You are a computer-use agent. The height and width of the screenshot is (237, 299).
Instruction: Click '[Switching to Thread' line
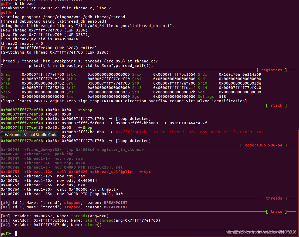pos(56,52)
